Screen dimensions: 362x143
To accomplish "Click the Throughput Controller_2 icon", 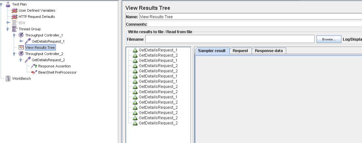I will (x=21, y=54).
